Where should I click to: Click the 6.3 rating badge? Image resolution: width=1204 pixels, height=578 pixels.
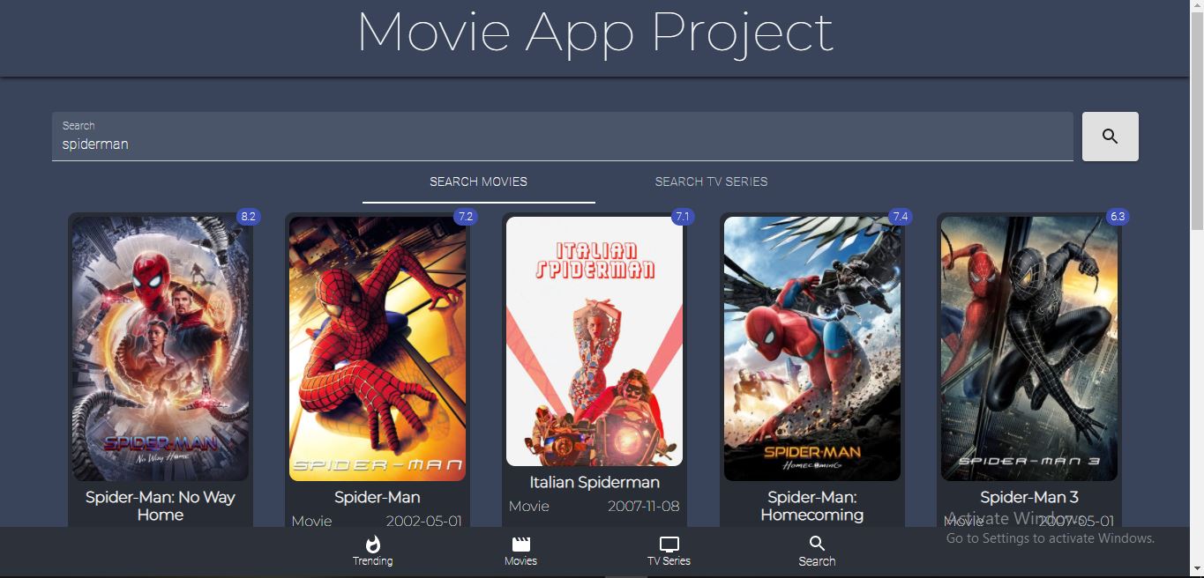[x=1117, y=217]
